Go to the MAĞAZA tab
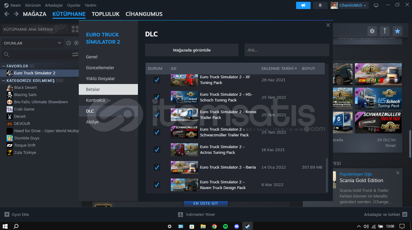 coord(35,14)
